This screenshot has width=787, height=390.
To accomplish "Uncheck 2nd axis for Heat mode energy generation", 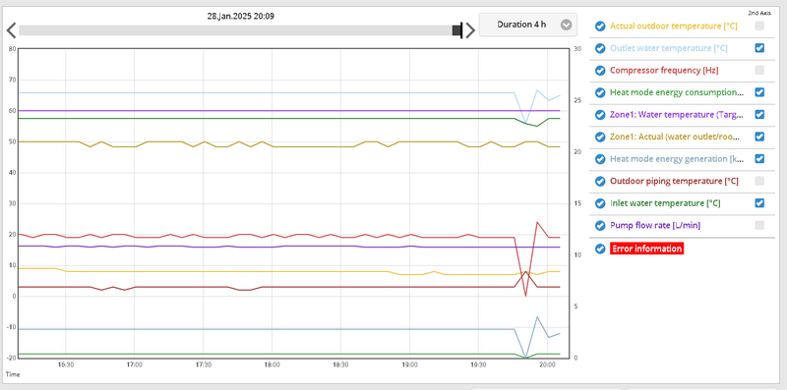I will coord(759,158).
